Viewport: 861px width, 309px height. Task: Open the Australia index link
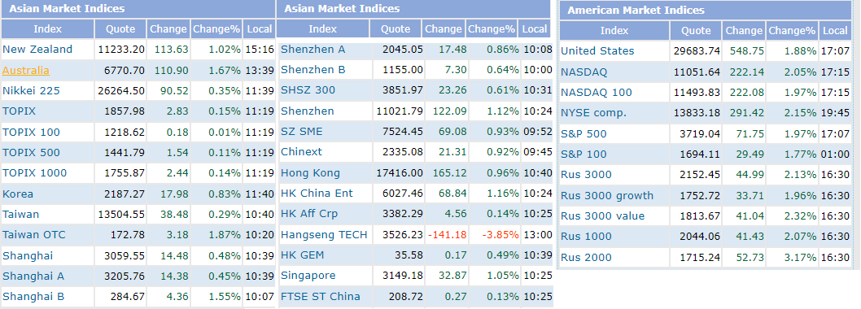click(x=26, y=70)
